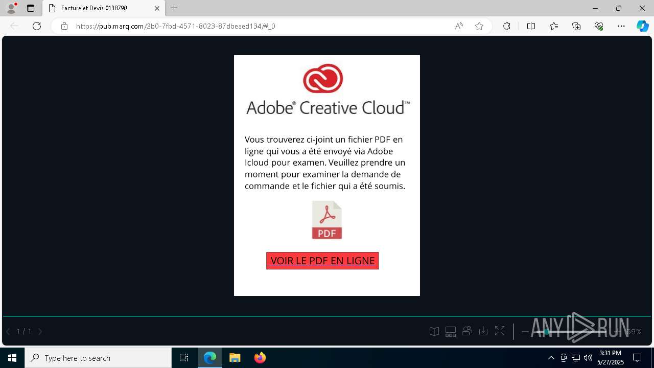Refresh the page in Edge

(x=37, y=26)
